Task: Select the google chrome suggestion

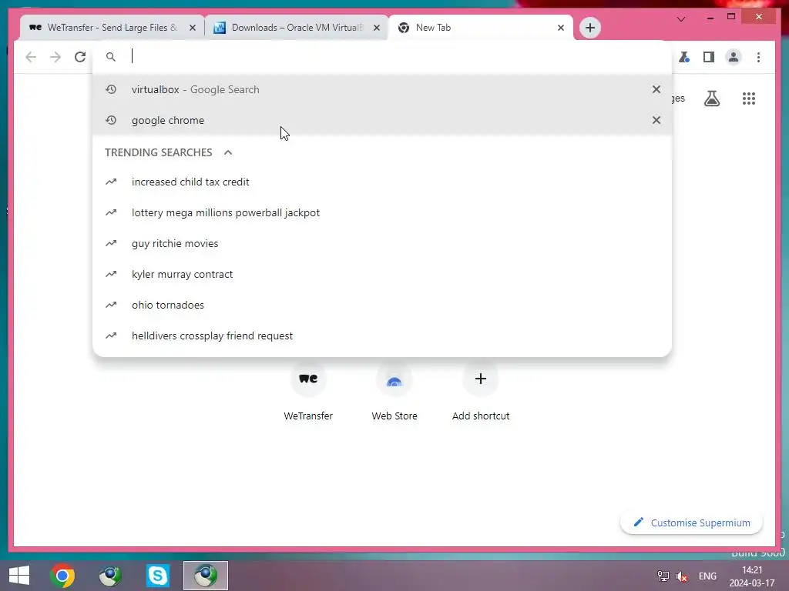Action: [382, 120]
